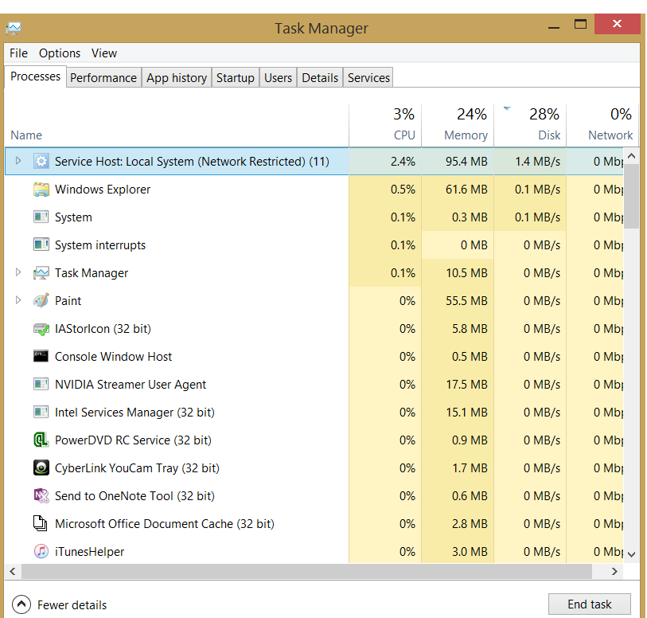Click the PowerDVD RC Service icon
The height and width of the screenshot is (618, 647).
(x=41, y=440)
